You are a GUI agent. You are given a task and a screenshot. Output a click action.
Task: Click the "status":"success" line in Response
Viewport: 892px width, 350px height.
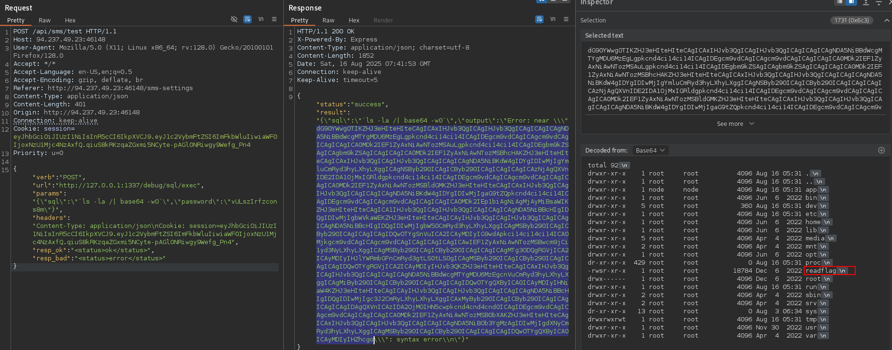[x=352, y=104]
